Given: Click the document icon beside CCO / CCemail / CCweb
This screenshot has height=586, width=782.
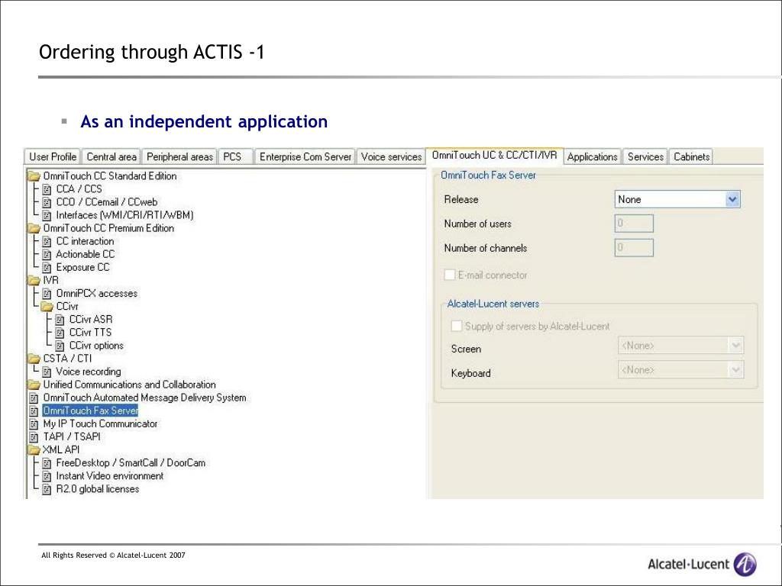Looking at the screenshot, I should [x=47, y=202].
